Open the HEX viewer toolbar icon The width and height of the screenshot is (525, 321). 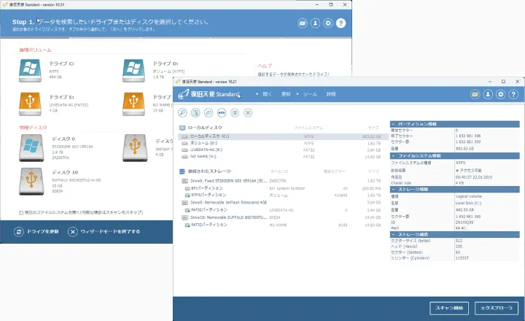222,113
